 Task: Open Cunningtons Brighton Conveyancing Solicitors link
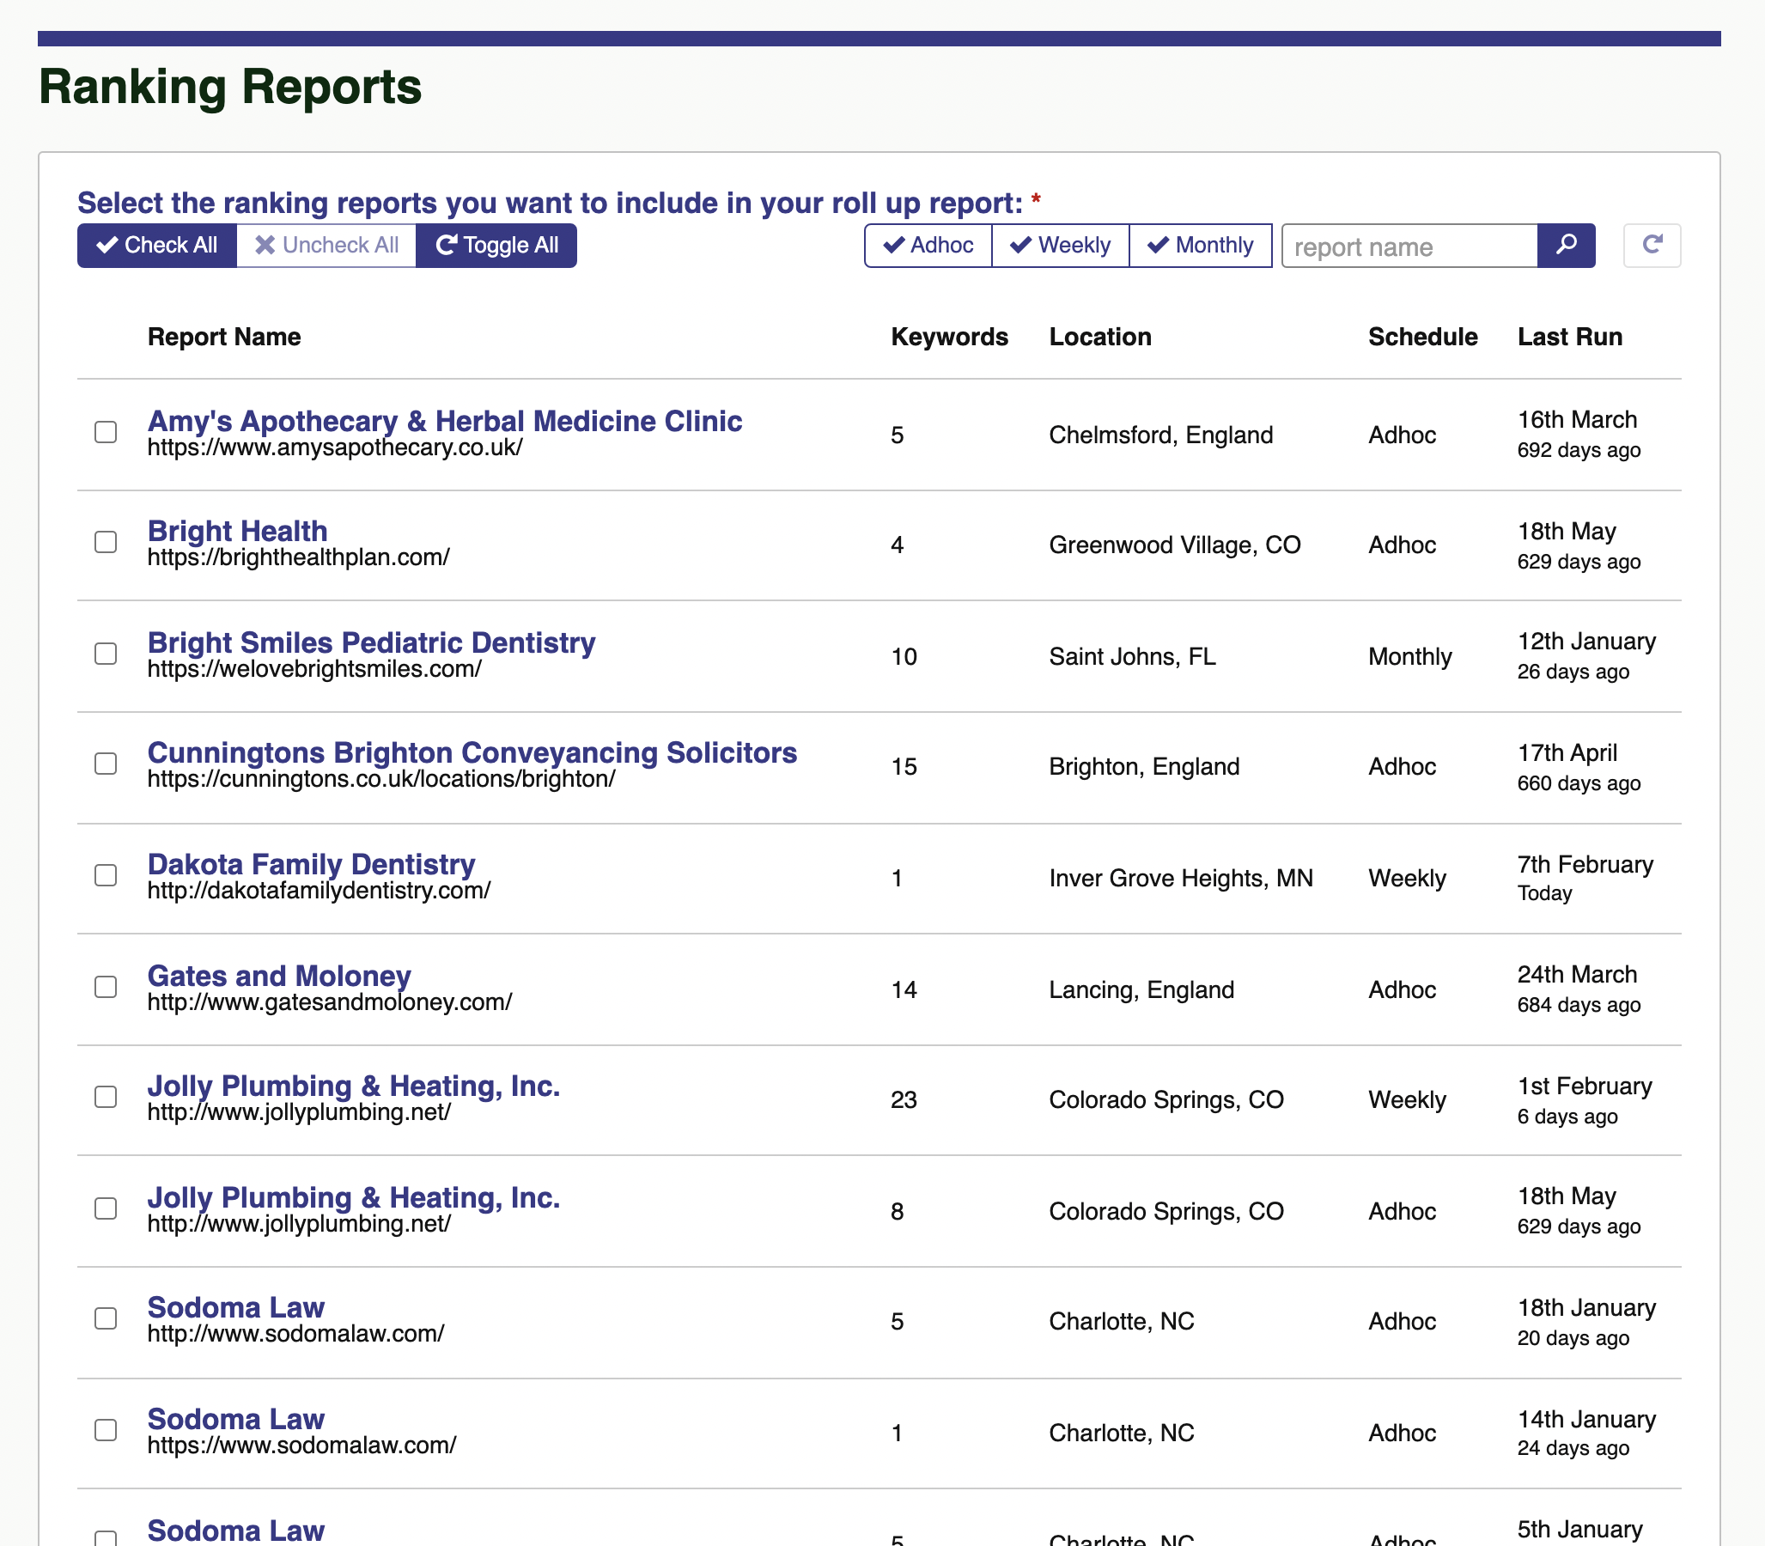(x=472, y=753)
